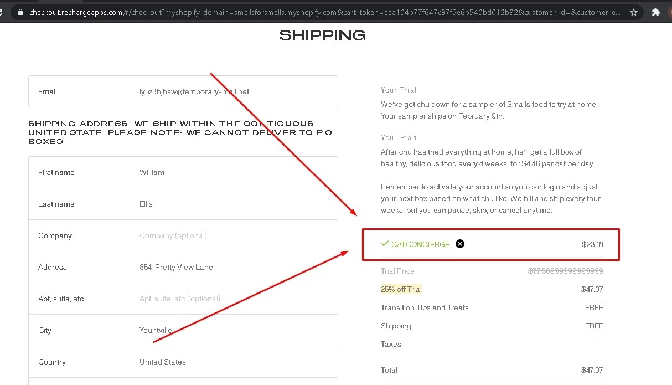
Task: Edit the First name field
Action: tap(183, 172)
